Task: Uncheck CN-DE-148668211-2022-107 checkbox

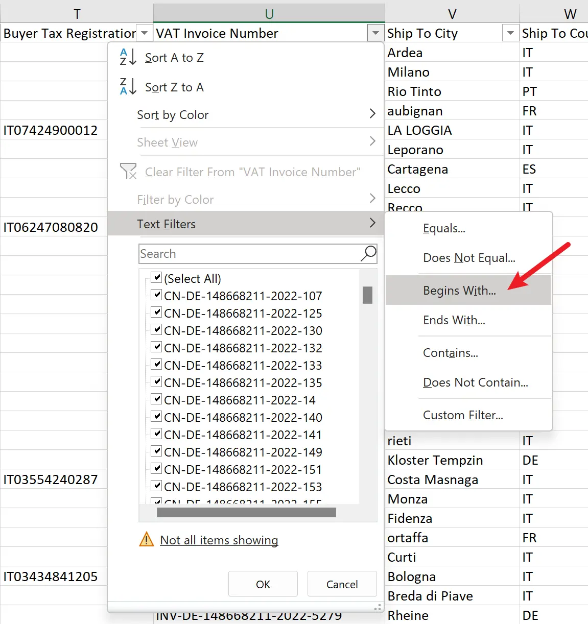Action: point(157,295)
